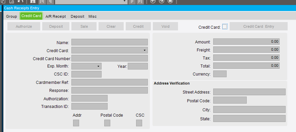Image resolution: width=296 pixels, height=132 pixels.
Task: Open the Credit Card type dropdown
Action: click(144, 50)
